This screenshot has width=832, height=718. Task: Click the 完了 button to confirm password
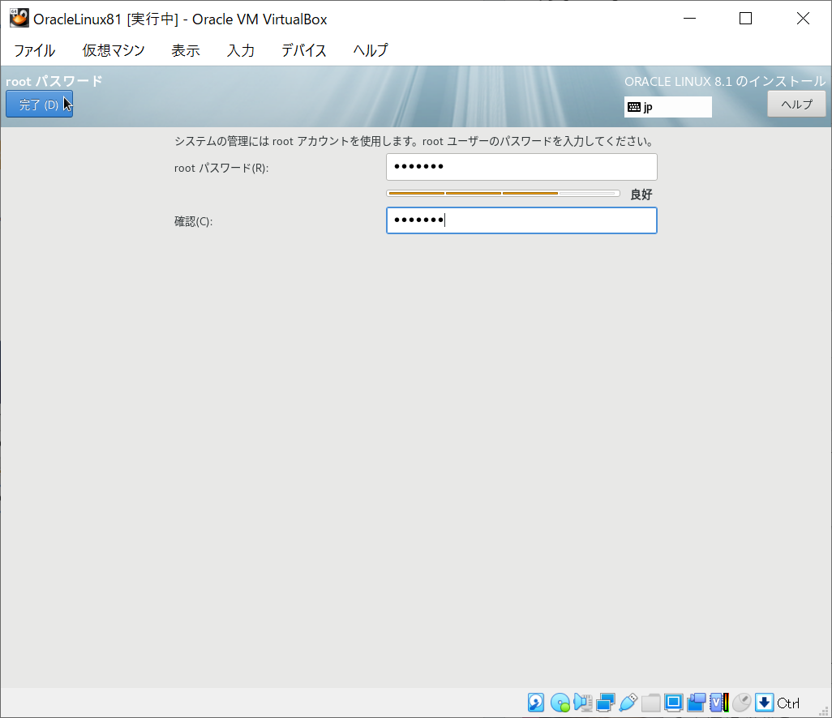[39, 104]
